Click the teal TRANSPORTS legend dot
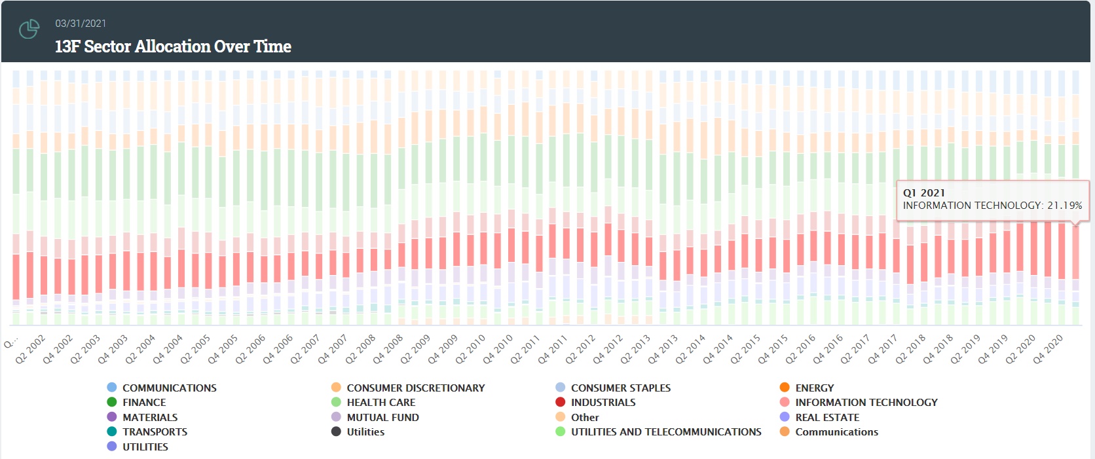The image size is (1095, 459). tap(112, 431)
